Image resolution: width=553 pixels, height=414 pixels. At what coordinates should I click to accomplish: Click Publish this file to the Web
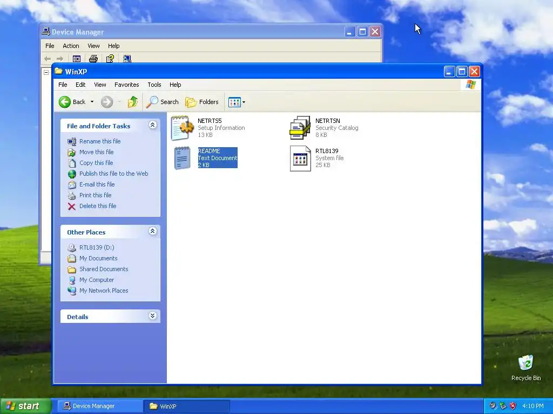(x=113, y=174)
